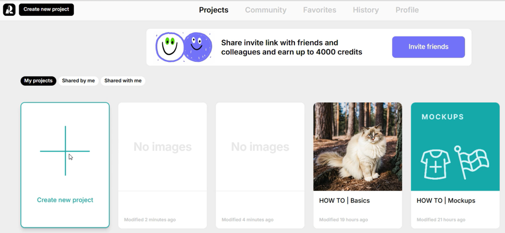Image resolution: width=505 pixels, height=233 pixels.
Task: Show projects Shared with me
Action: [x=123, y=80]
